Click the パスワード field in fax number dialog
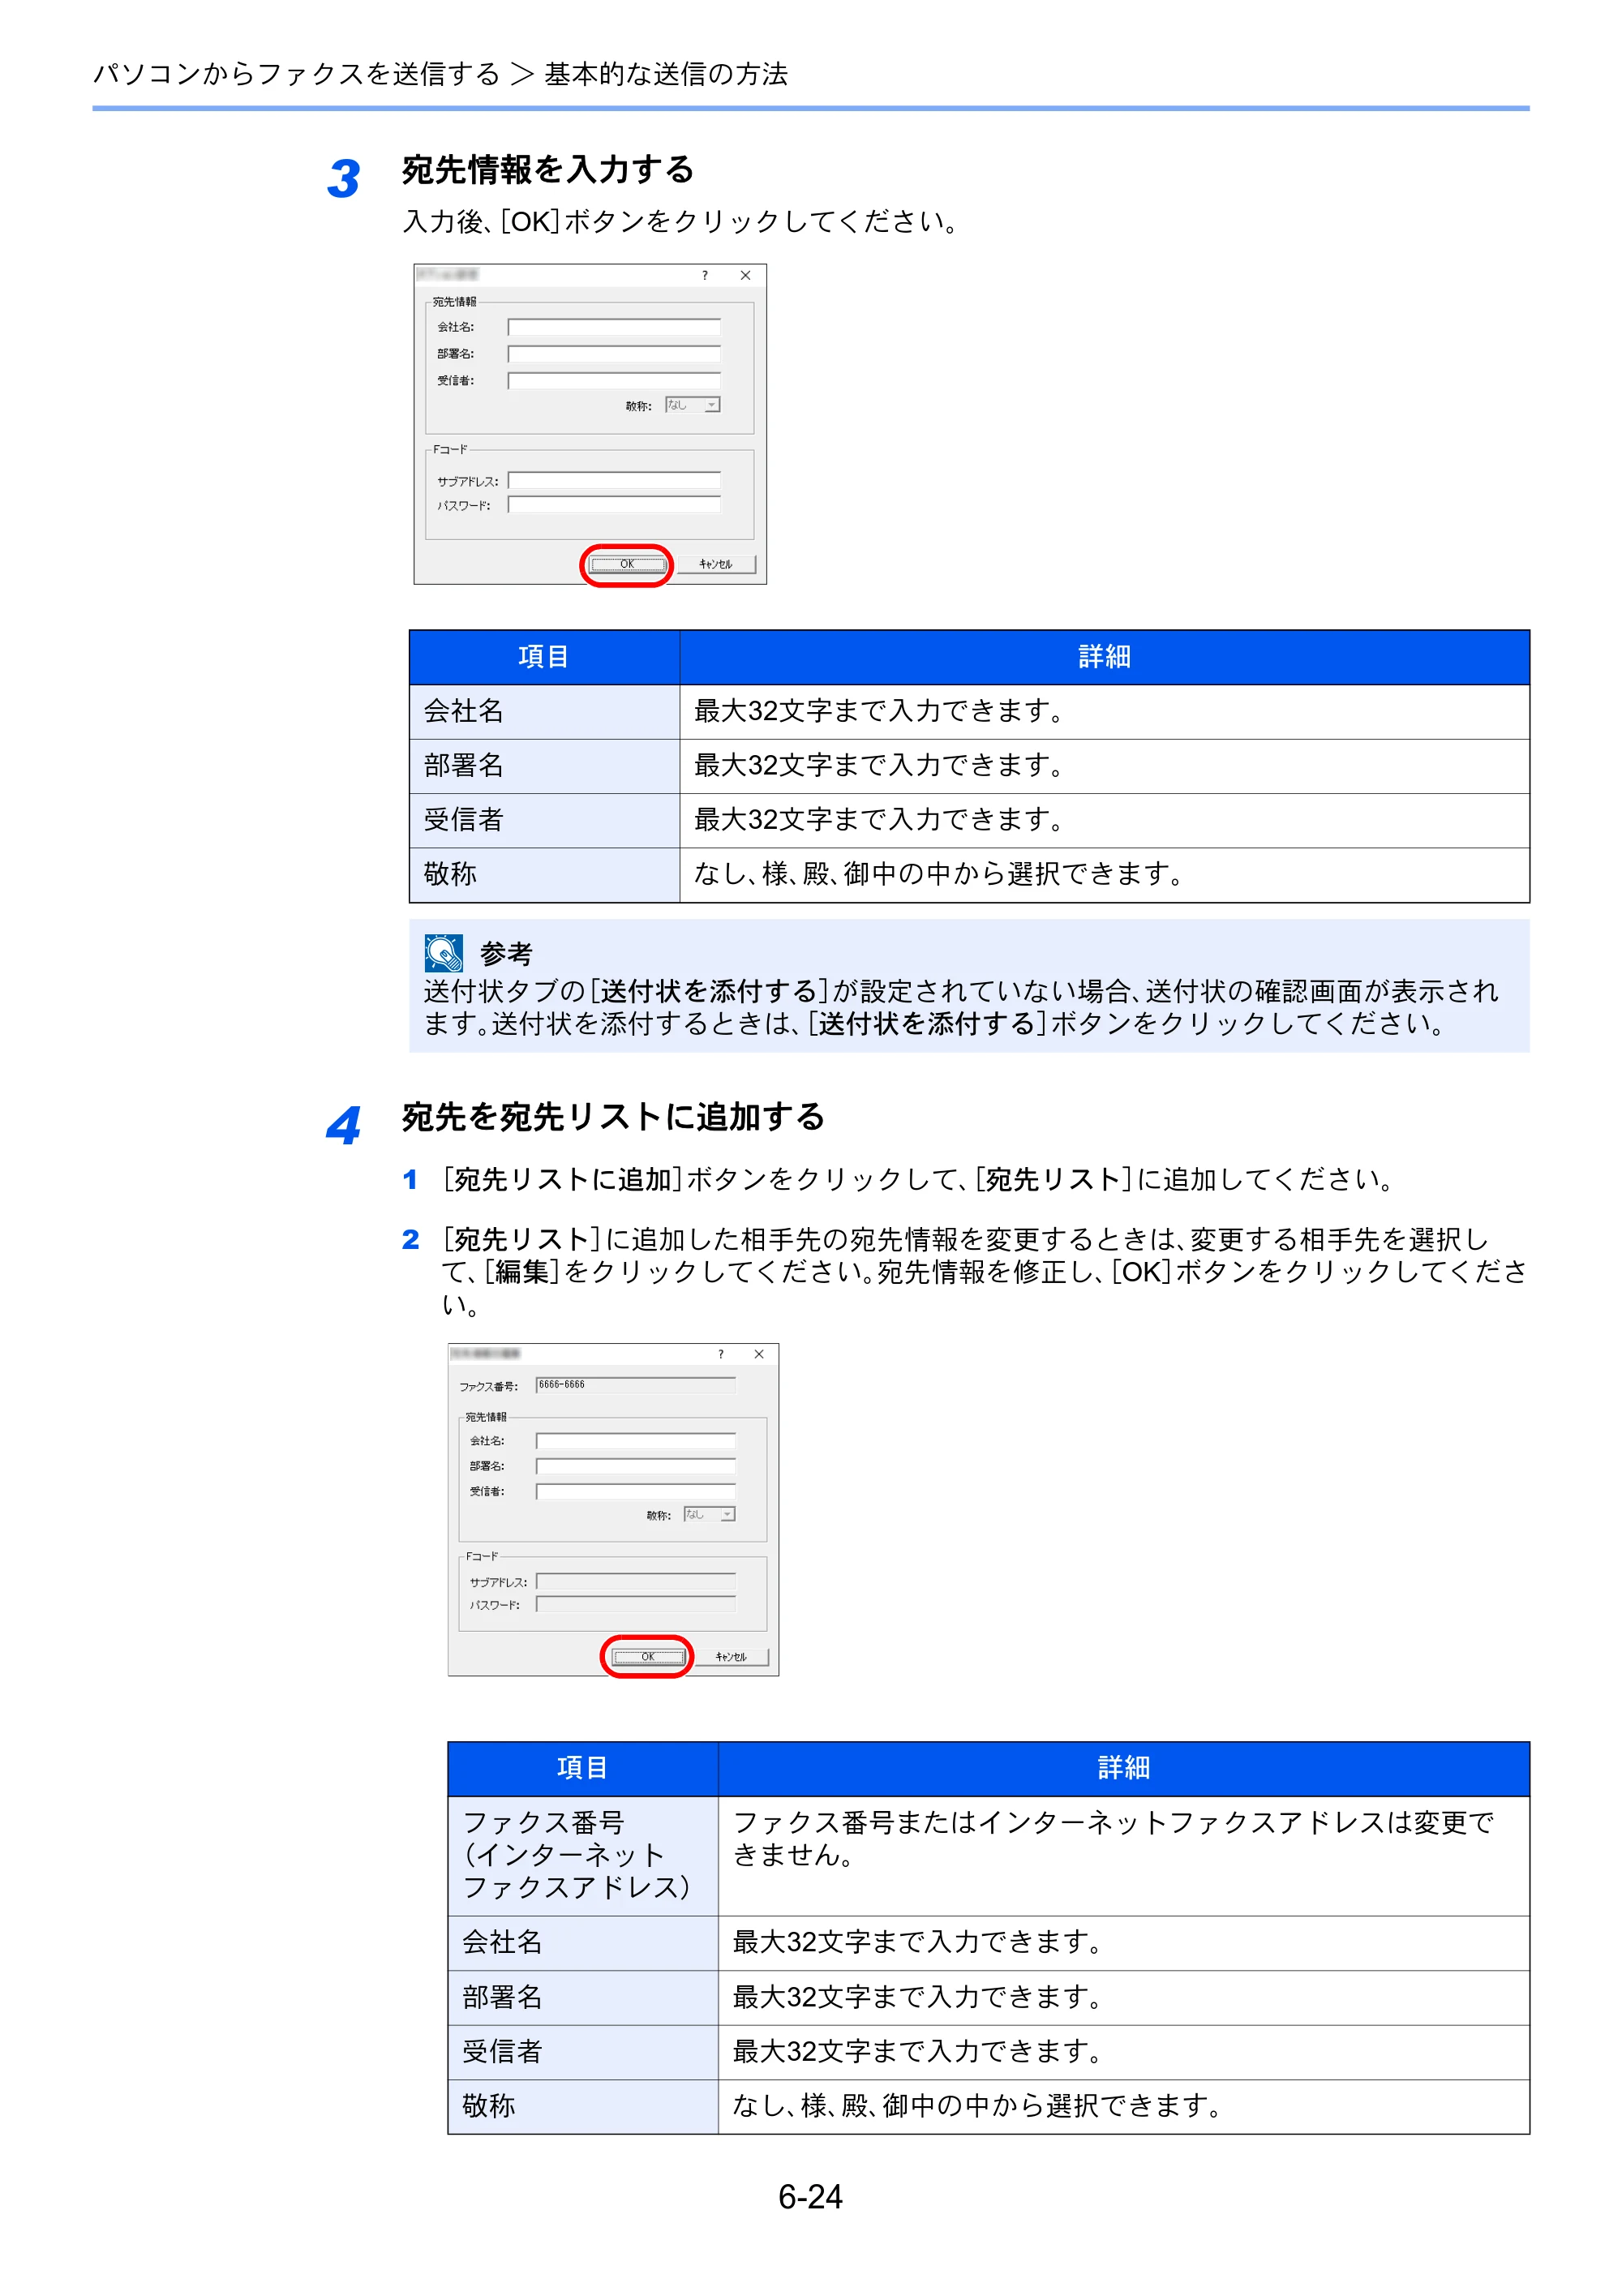The image size is (1622, 2296). [635, 1604]
